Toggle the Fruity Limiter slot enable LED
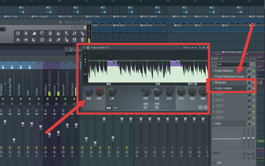This screenshot has height=166, width=265. coord(254,88)
